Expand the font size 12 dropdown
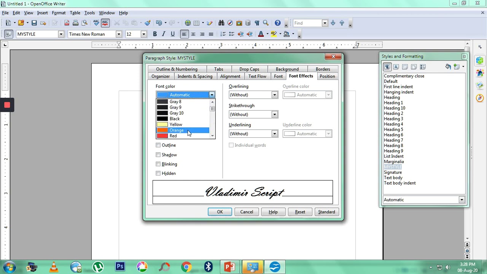 (143, 34)
